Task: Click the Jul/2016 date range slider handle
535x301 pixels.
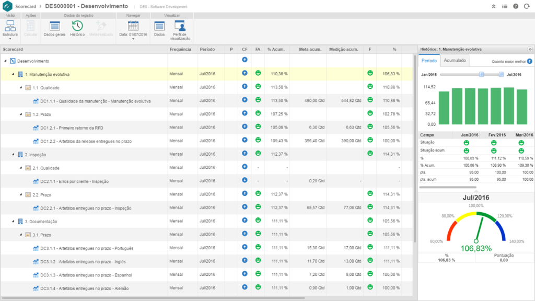Action: 501,75
